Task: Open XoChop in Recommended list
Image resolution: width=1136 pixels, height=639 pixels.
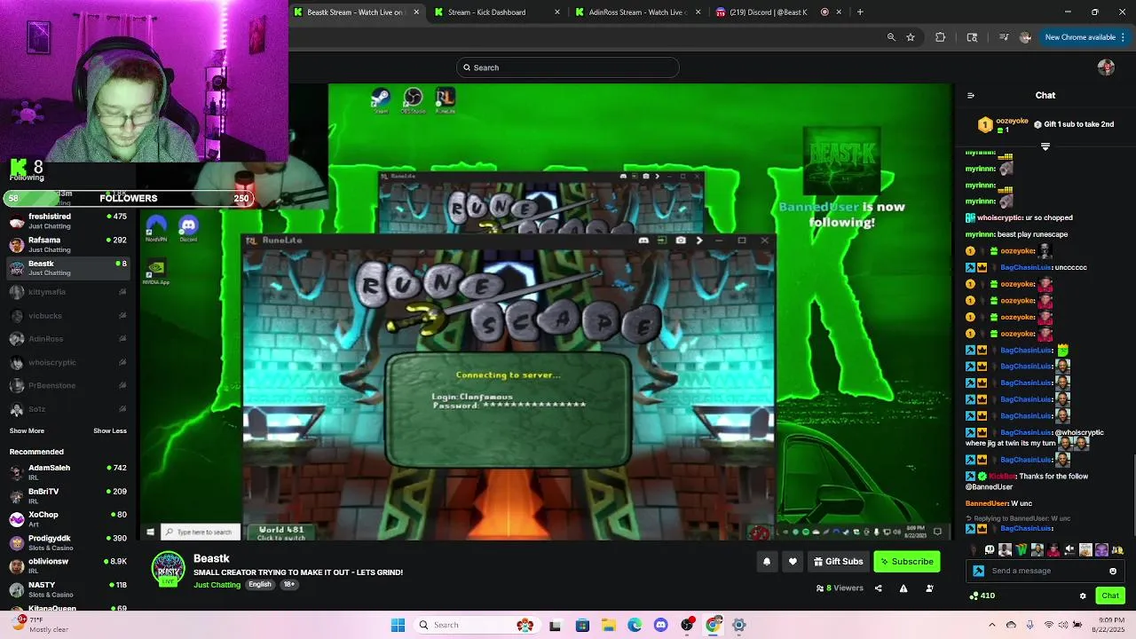Action: (x=68, y=519)
